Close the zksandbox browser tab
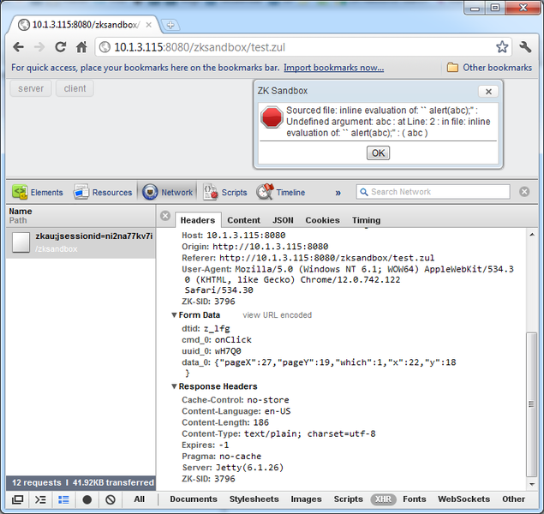544x514 pixels. pos(148,25)
